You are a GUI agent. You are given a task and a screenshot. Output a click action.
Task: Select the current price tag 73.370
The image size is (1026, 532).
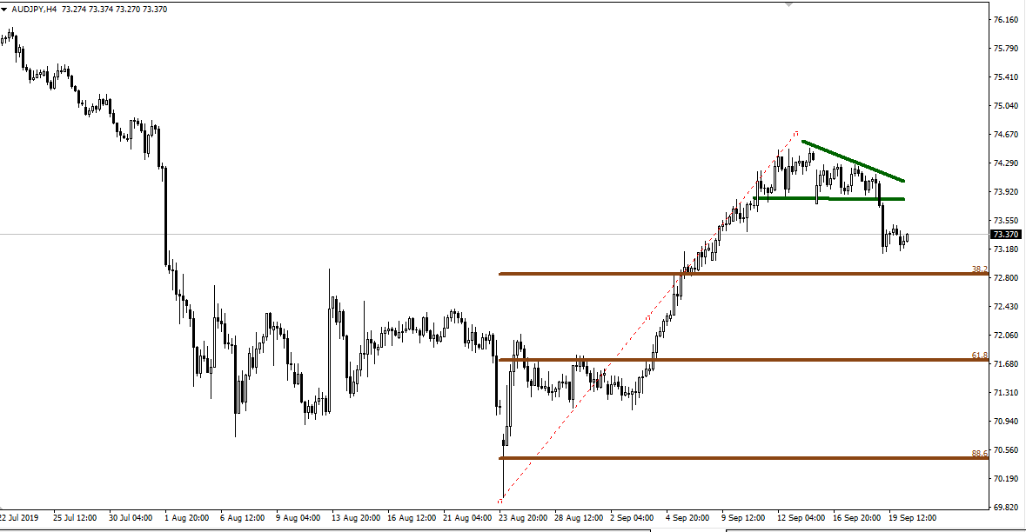coord(1007,235)
